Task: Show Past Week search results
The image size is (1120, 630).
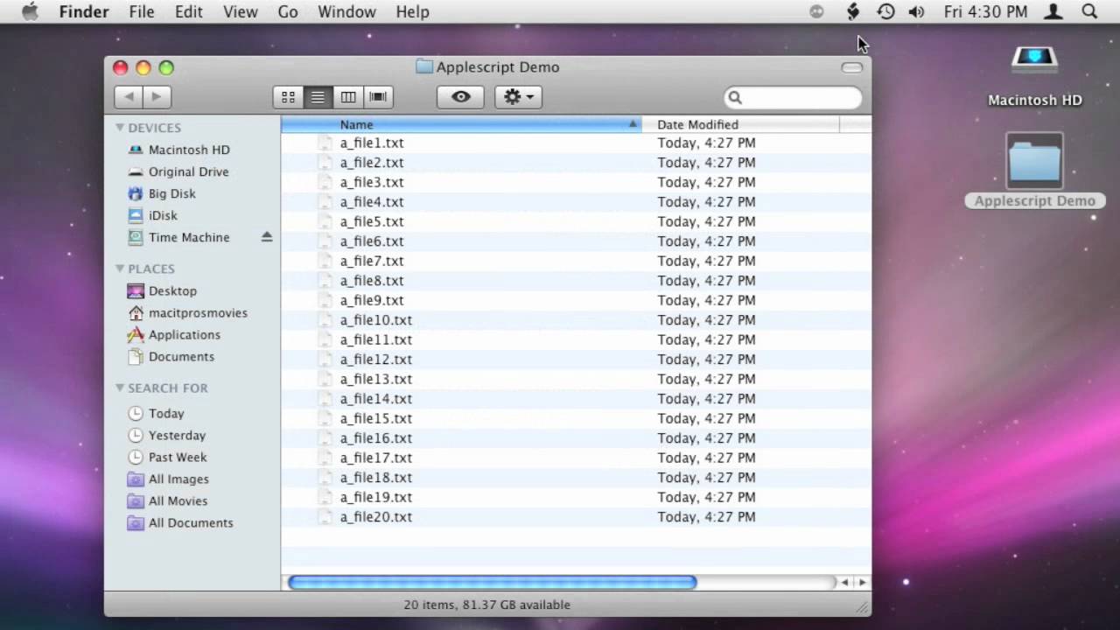Action: pos(178,457)
